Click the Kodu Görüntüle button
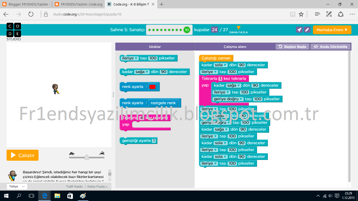358x201 pixels. (x=330, y=47)
